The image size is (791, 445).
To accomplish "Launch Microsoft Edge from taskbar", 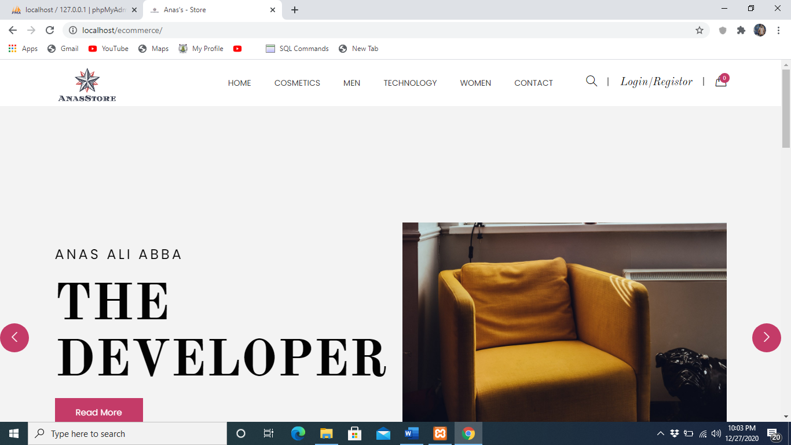I will click(298, 433).
